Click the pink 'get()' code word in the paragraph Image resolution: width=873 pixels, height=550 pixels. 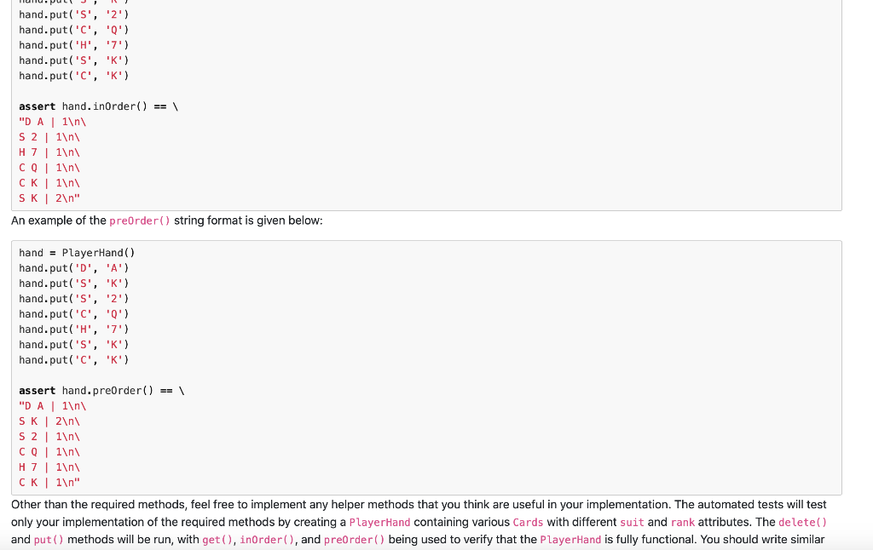click(217, 540)
